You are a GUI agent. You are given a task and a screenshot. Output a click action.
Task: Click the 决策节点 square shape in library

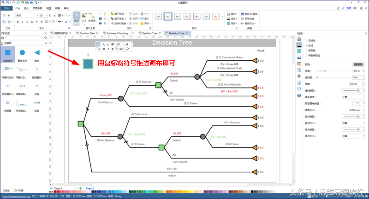click(x=8, y=53)
